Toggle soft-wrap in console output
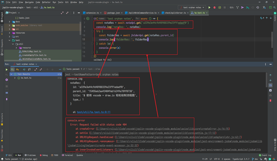Image resolution: width=277 pixels, height=161 pixels. 271,86
